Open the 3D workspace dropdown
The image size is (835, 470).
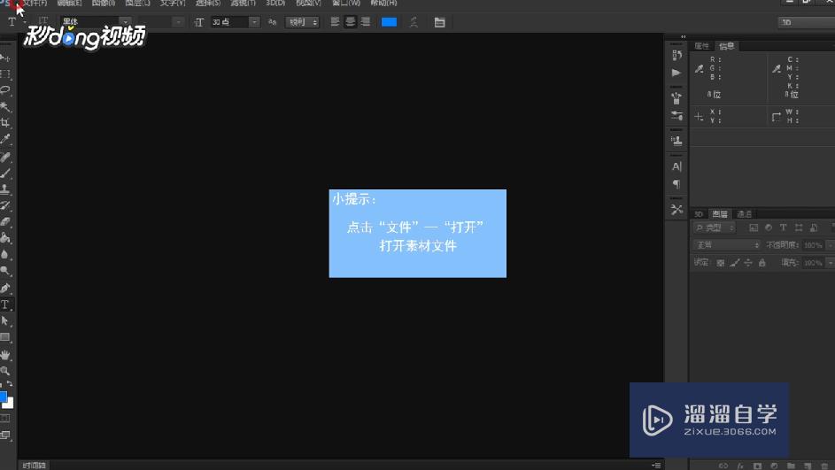click(807, 22)
